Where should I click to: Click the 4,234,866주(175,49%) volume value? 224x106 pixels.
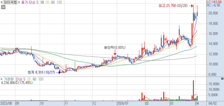[17, 83]
